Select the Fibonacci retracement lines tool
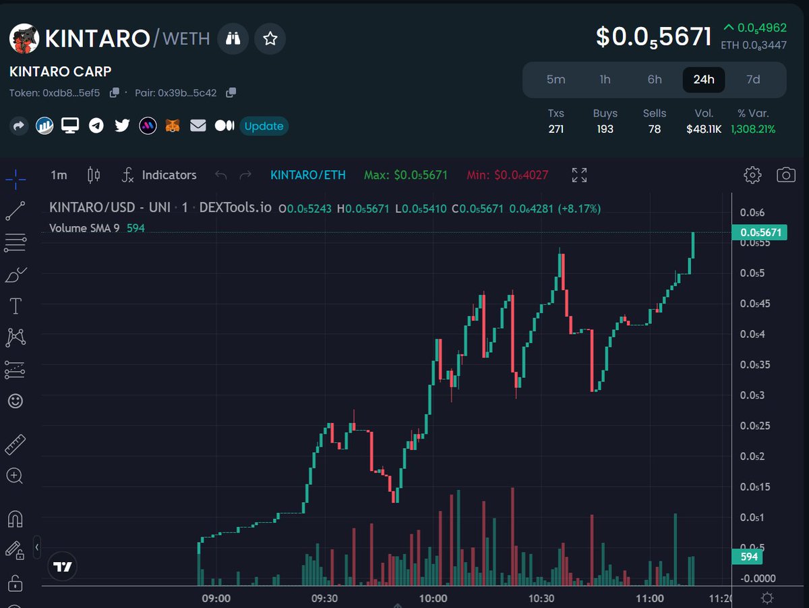This screenshot has height=608, width=809. click(15, 243)
